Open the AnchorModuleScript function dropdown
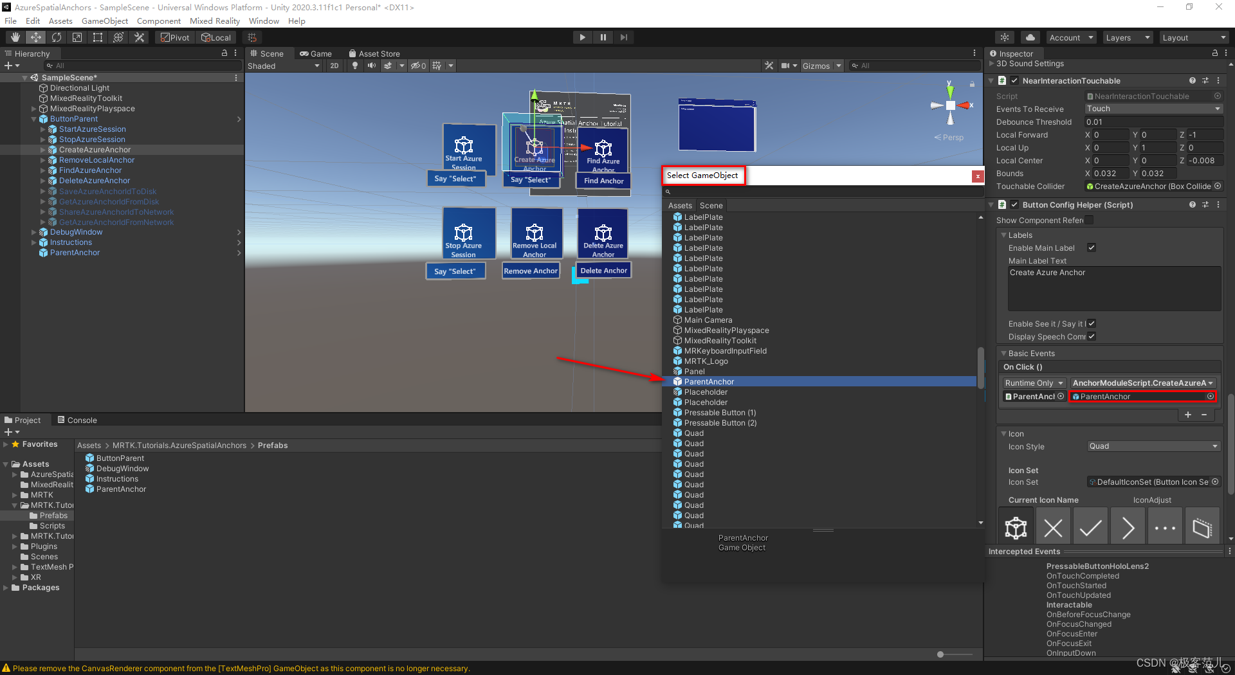Image resolution: width=1235 pixels, height=675 pixels. point(1142,383)
